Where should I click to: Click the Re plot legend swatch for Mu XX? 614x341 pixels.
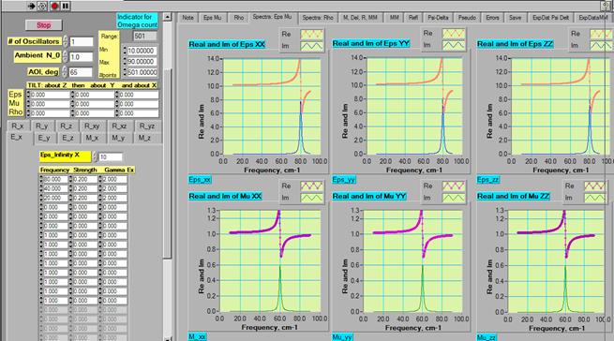pyautogui.click(x=312, y=186)
